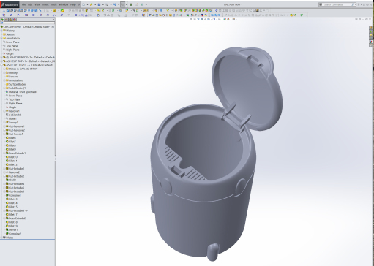
Task: Expand the Revolve1 feature
Action: tap(4, 111)
